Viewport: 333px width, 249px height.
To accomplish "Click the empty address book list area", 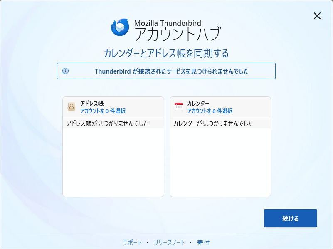I will [x=113, y=162].
